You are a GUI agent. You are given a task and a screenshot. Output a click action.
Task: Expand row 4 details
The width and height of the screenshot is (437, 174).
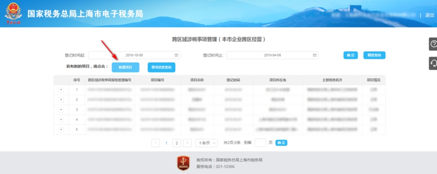[x=61, y=119]
